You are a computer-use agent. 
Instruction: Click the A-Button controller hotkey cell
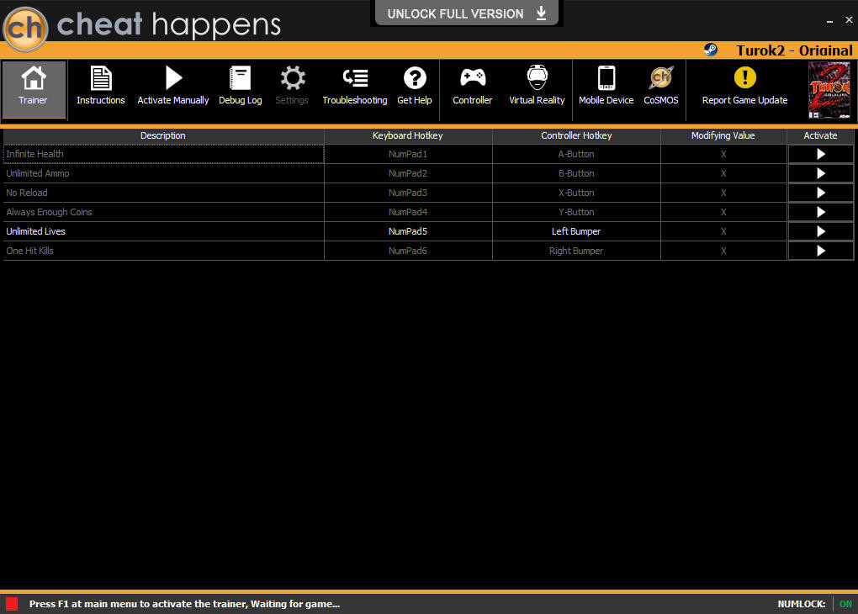(x=576, y=154)
